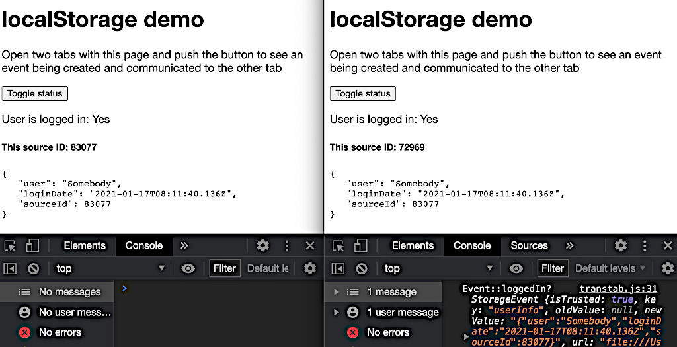This screenshot has height=347, width=677.
Task: Select No errors row in right console sidebar
Action: pos(383,332)
